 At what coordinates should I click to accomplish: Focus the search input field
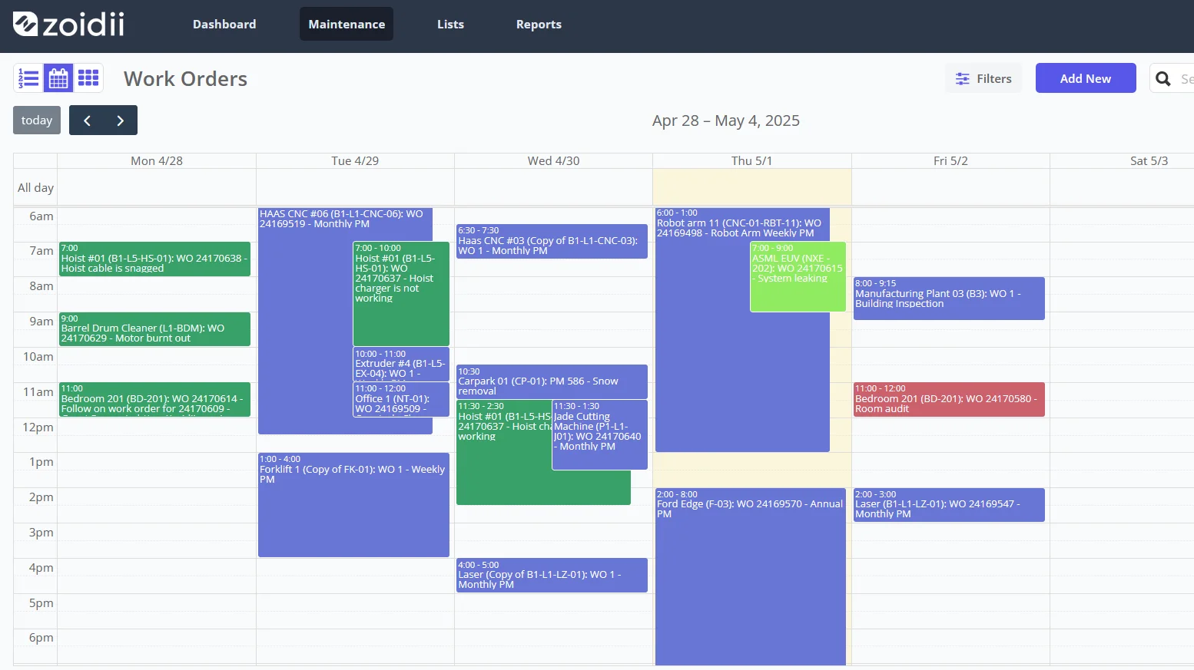tap(1186, 78)
